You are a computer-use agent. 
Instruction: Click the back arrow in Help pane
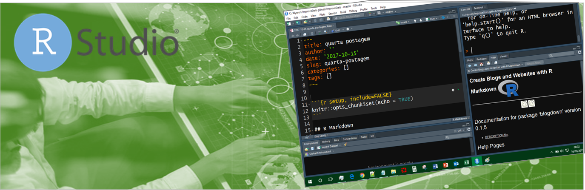pyautogui.click(x=470, y=65)
